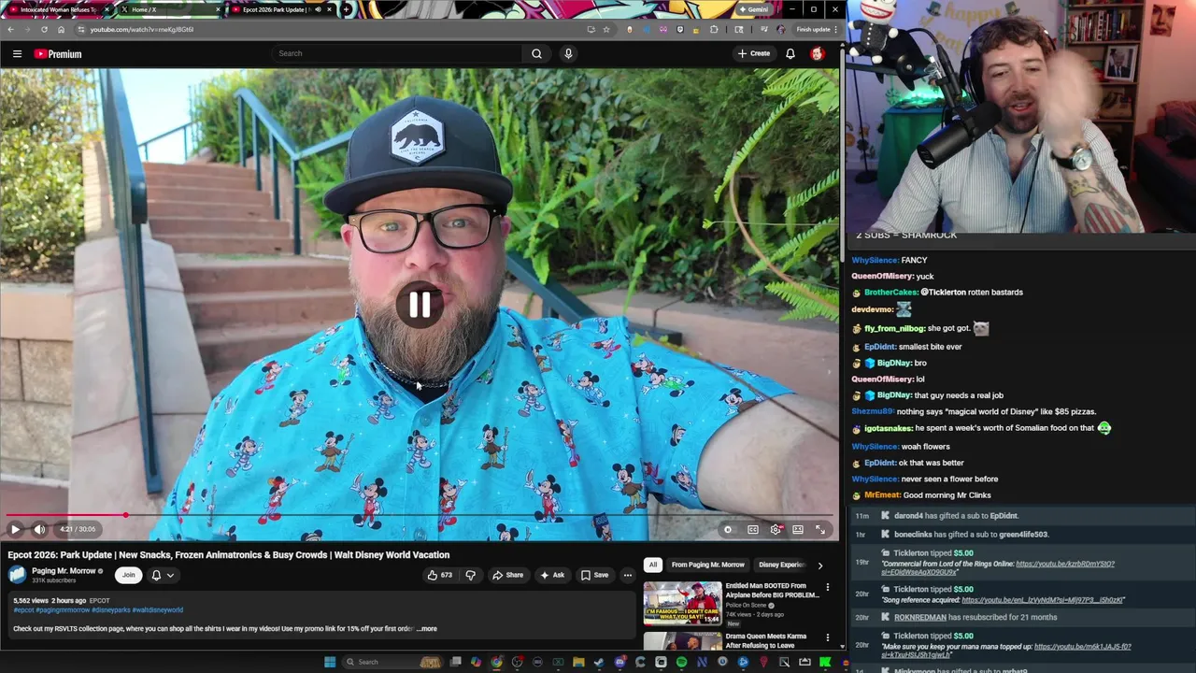Open the #waltdisneyworld hashtag link
The width and height of the screenshot is (1196, 673).
[x=158, y=610]
